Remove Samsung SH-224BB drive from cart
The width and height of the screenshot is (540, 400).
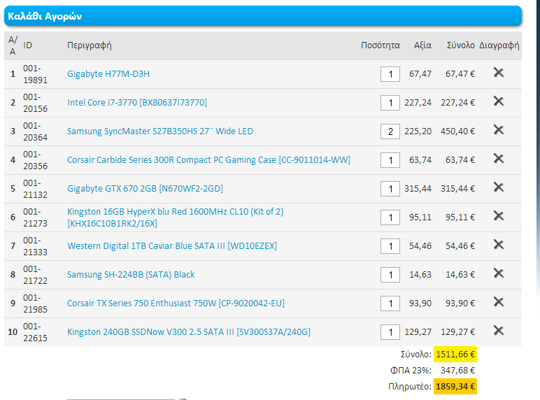[499, 273]
